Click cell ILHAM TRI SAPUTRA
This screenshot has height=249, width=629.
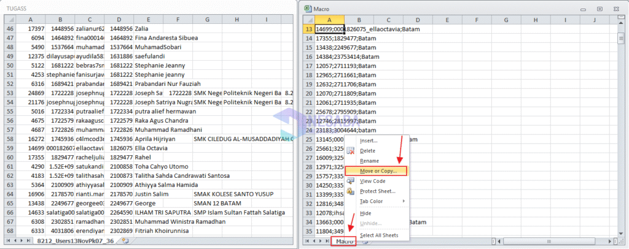[x=149, y=213]
